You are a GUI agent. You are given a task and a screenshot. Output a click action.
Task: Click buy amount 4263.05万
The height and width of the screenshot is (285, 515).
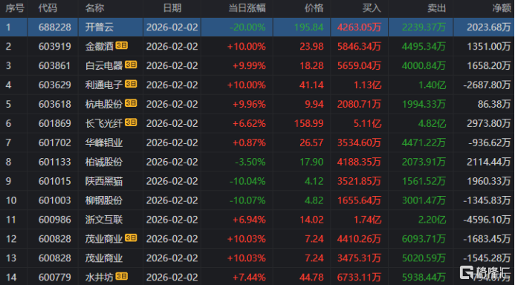pos(359,27)
